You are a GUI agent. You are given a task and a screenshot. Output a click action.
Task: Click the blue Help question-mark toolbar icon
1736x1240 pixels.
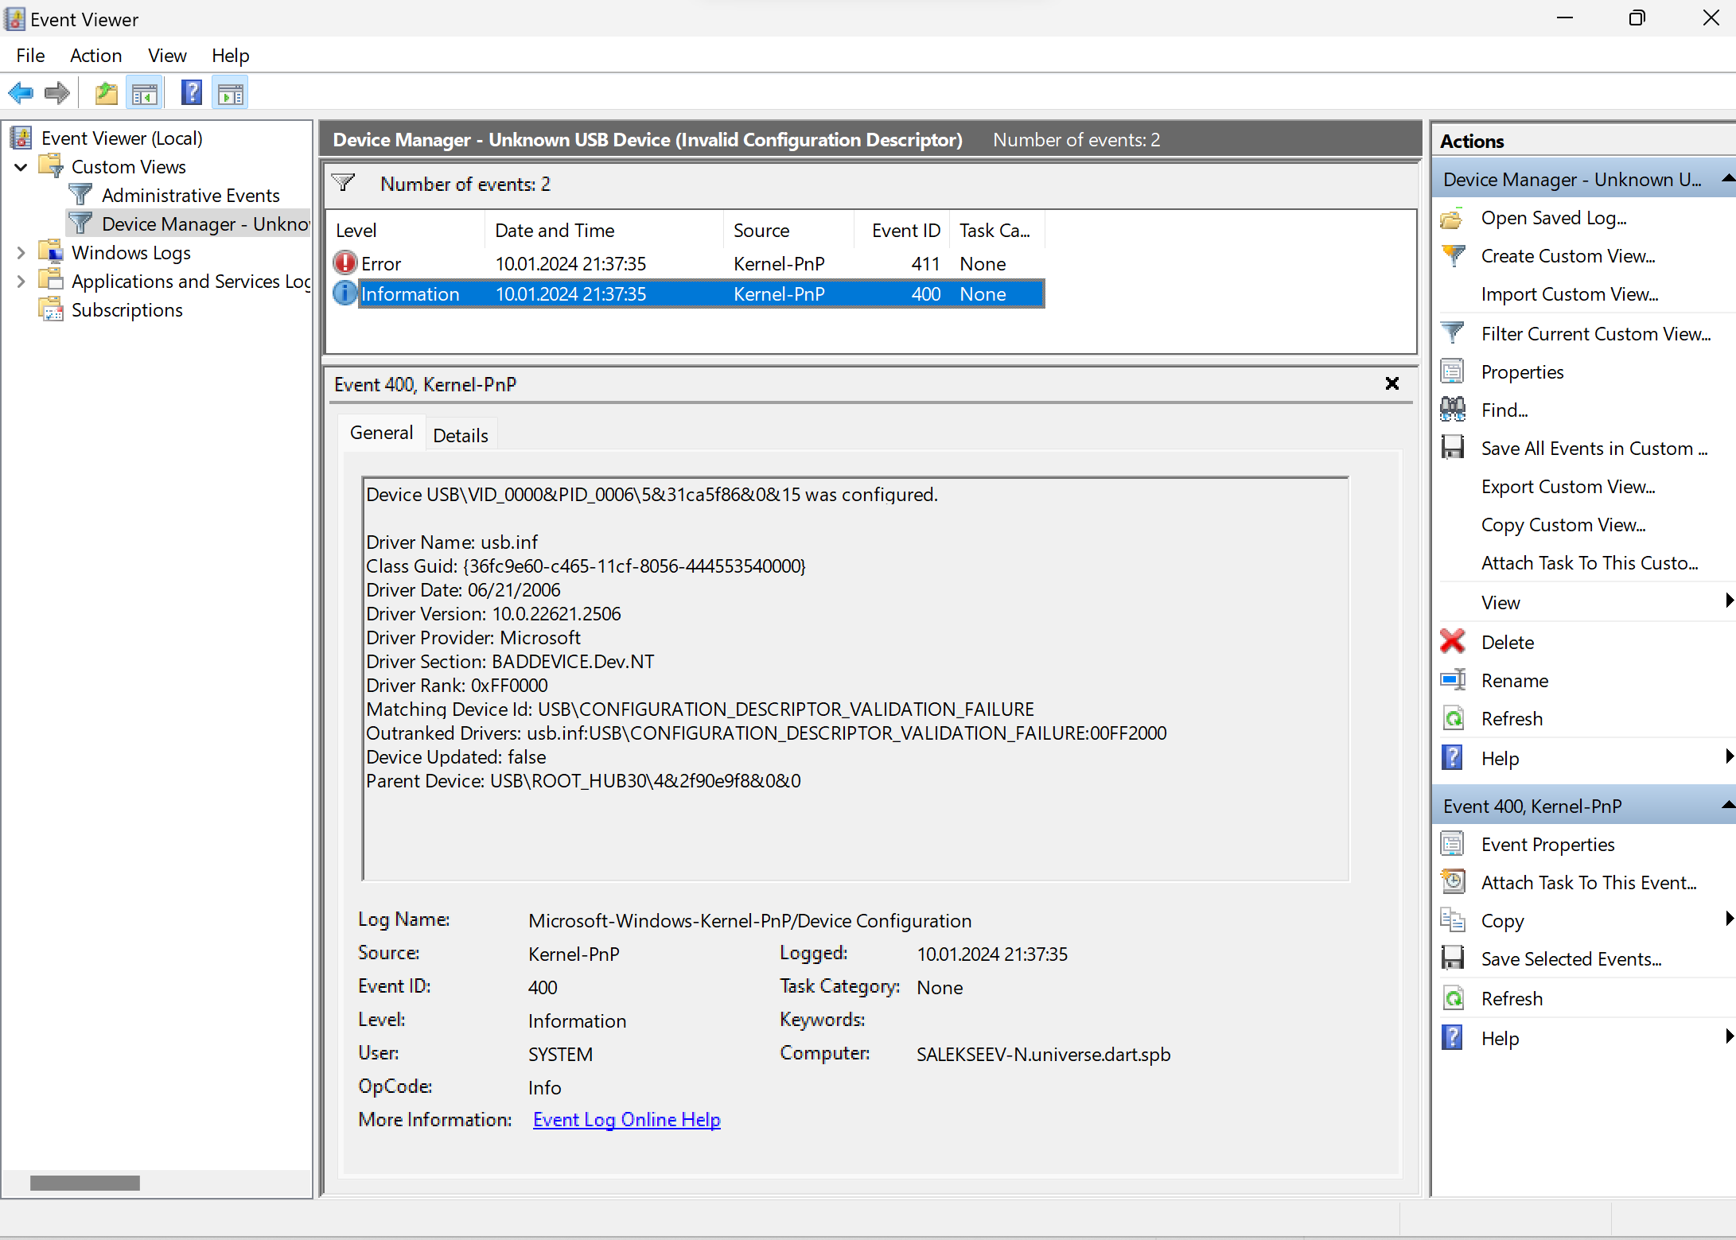192,94
